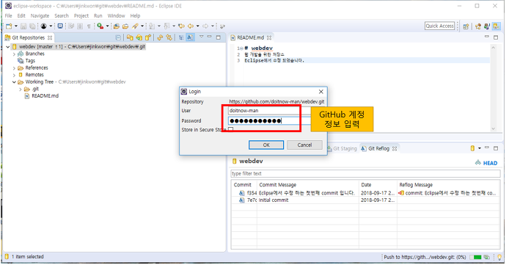509x265 pixels.
Task: Click the Save icon in main toolbar
Action: (x=23, y=26)
